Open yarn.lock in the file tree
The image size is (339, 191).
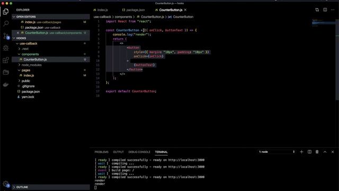(x=51, y=97)
